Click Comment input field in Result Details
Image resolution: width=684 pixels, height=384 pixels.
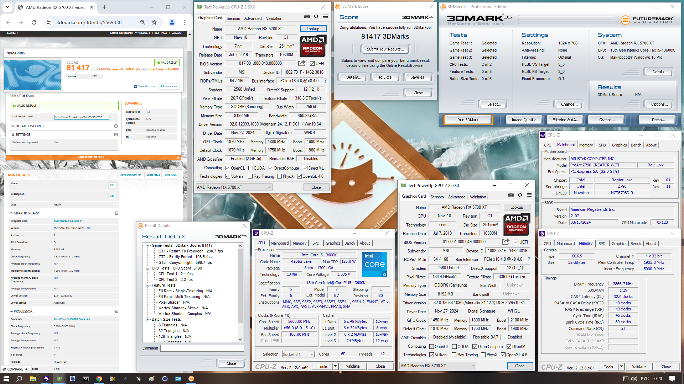pyautogui.click(x=202, y=348)
